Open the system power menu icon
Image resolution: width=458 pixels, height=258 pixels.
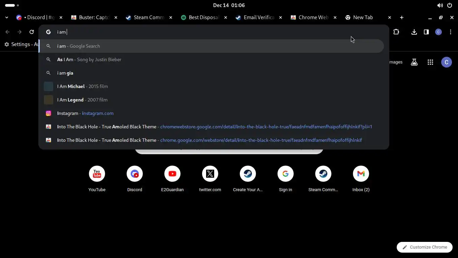tap(450, 5)
